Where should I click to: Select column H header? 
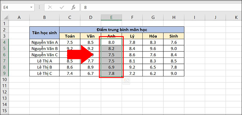point(174,17)
